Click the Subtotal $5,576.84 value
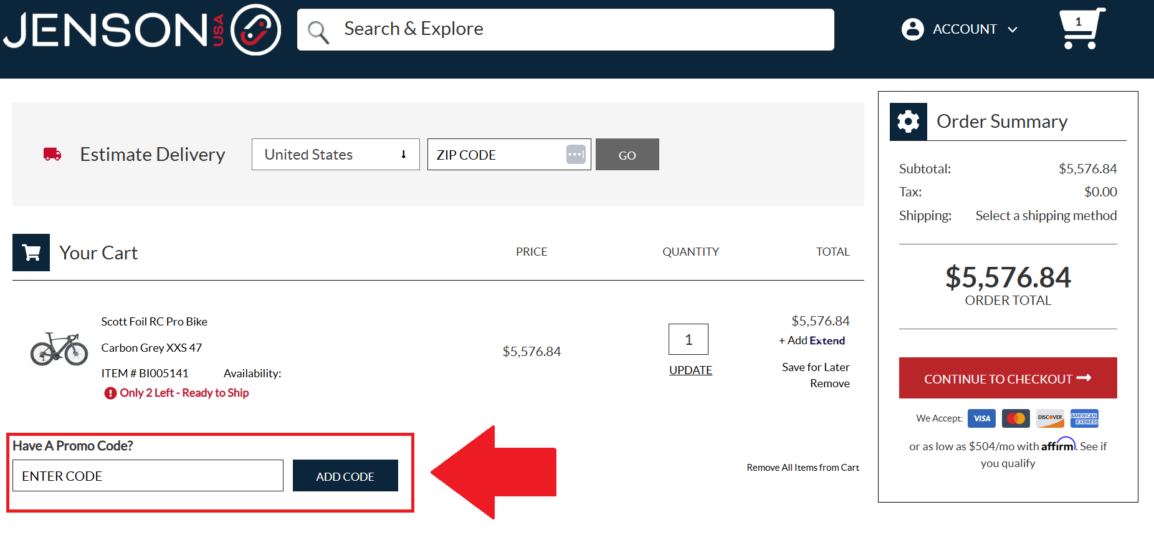1154x550 pixels. point(1088,169)
